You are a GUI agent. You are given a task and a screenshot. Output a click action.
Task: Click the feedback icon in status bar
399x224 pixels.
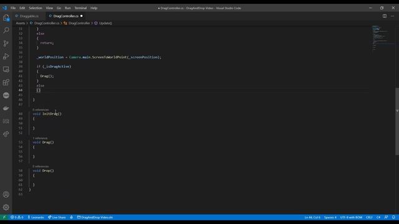386,217
